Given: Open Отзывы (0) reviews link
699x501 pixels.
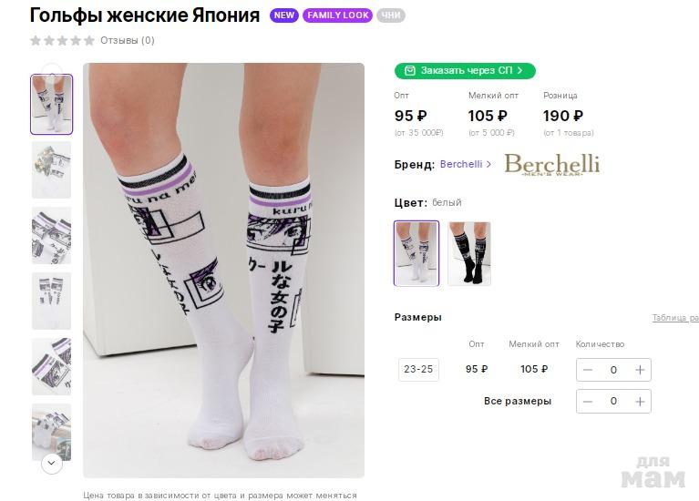Looking at the screenshot, I should coord(128,40).
